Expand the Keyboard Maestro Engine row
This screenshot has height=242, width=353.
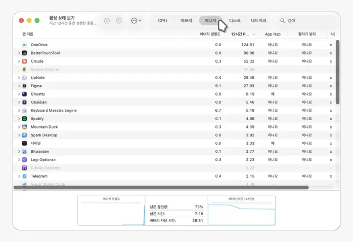pyautogui.click(x=19, y=110)
